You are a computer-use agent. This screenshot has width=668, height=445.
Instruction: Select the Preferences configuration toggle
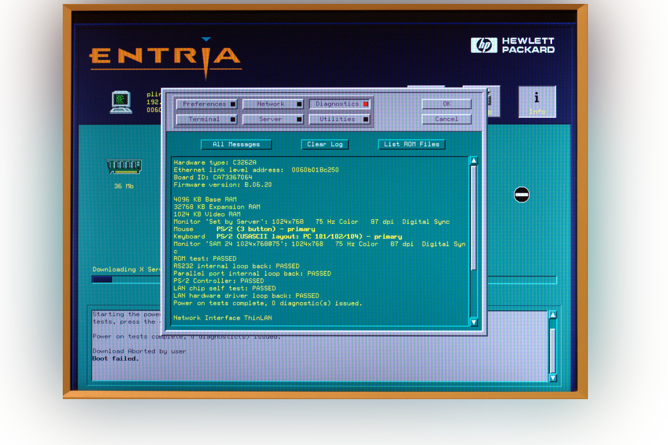[x=207, y=104]
